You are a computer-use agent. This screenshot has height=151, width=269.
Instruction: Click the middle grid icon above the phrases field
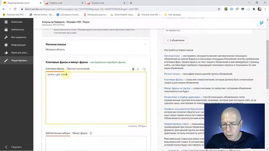[x=138, y=69]
